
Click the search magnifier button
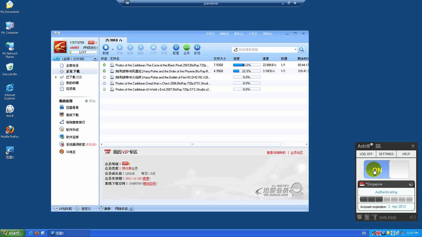[x=301, y=50]
